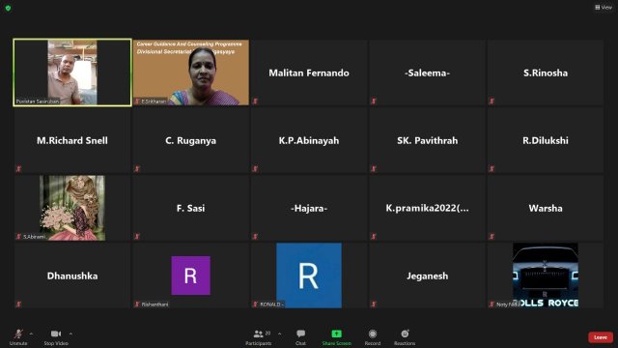Click the green Share Screen button

pyautogui.click(x=337, y=337)
